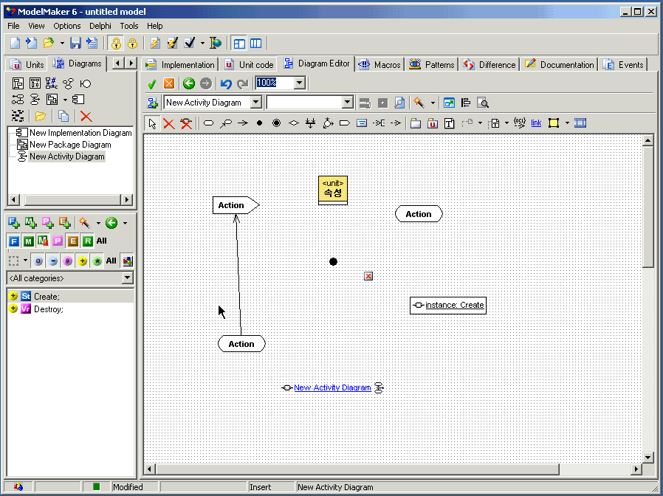Screen dimensions: 663x496
Task: Click the blue Undo arrow icon
Action: (x=227, y=83)
